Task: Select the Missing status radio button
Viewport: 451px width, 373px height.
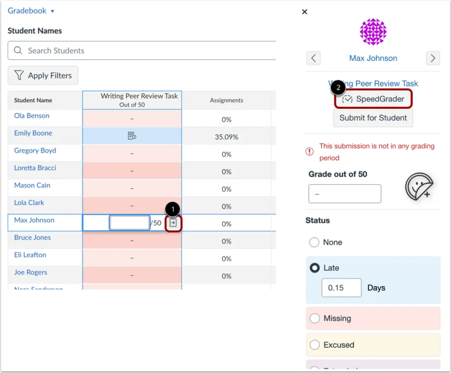Action: tap(314, 318)
